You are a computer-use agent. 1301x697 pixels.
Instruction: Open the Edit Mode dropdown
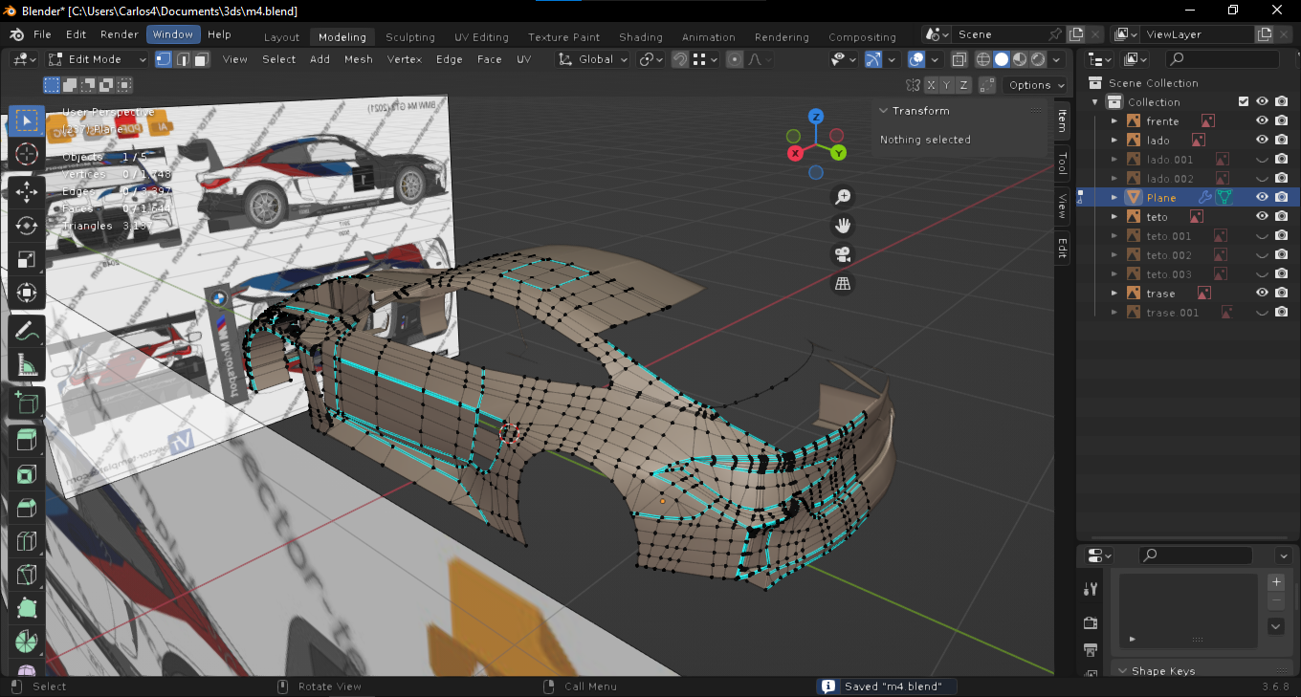point(98,59)
